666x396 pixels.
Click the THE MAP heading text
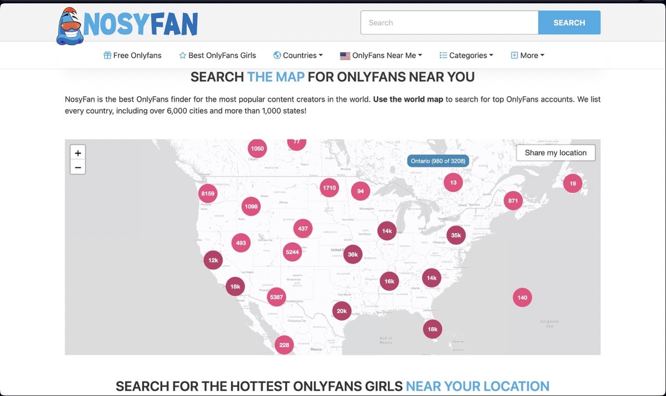(x=276, y=77)
